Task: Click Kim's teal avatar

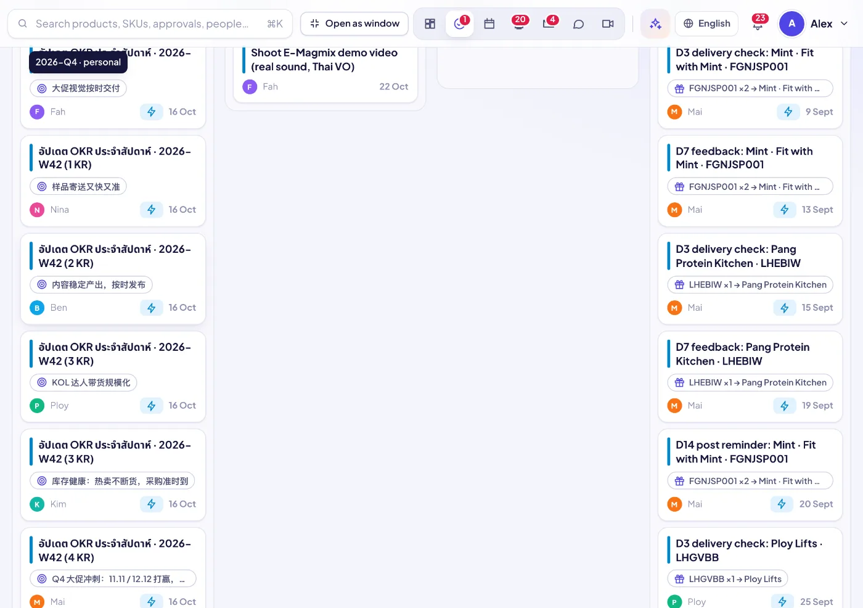Action: (x=37, y=504)
